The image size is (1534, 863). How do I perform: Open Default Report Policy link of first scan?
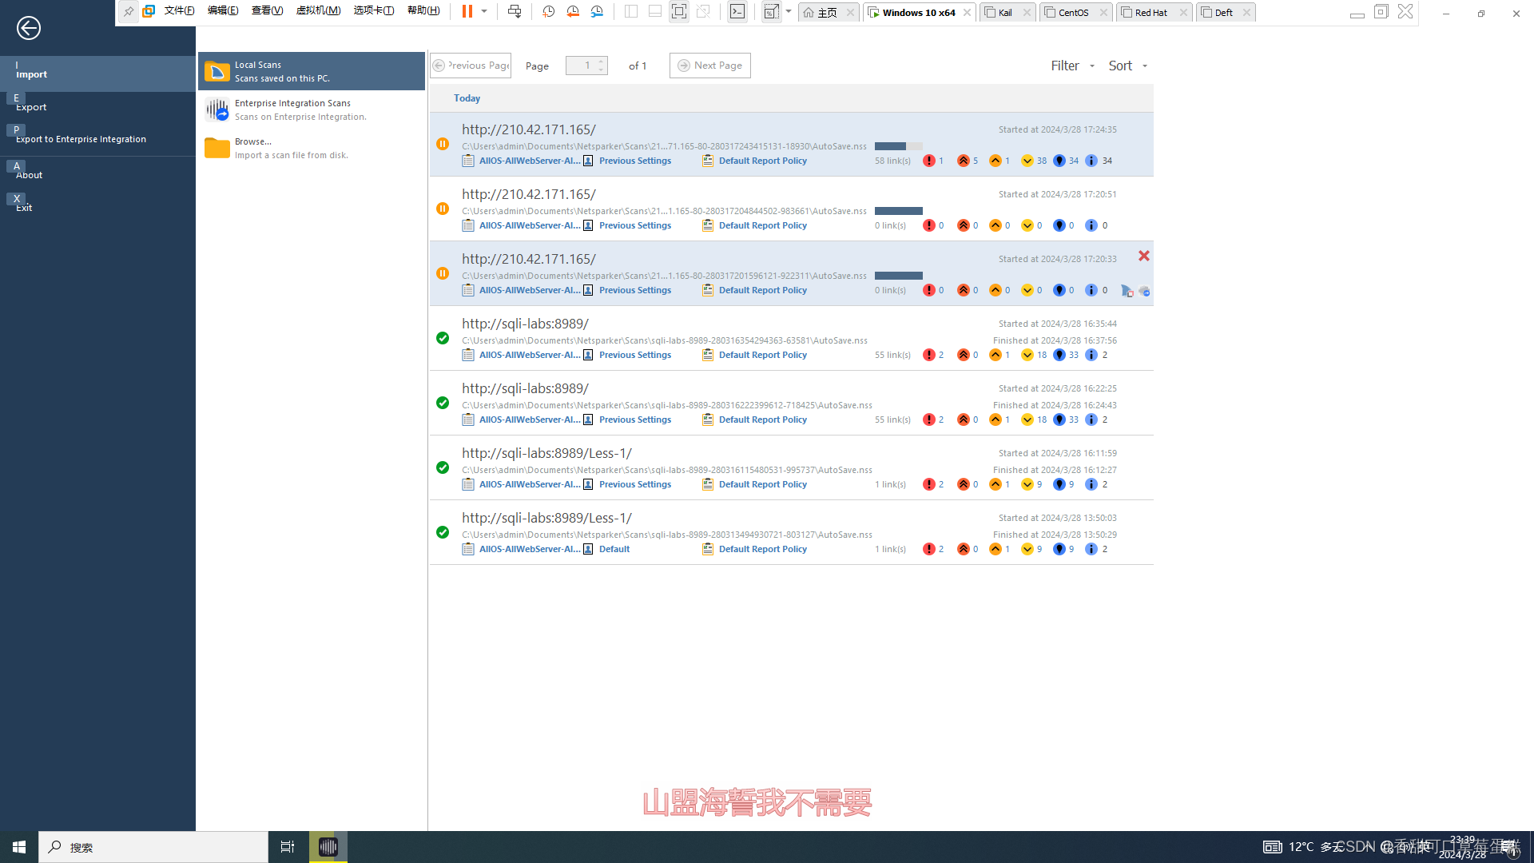point(762,161)
